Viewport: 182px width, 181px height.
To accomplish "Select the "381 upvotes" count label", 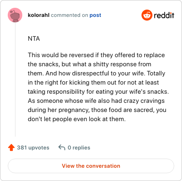I will pos(33,148).
